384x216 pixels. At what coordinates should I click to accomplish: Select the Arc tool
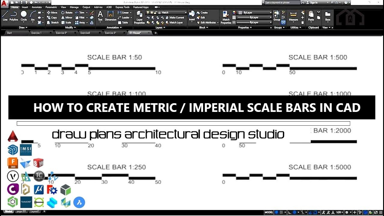(x=33, y=16)
